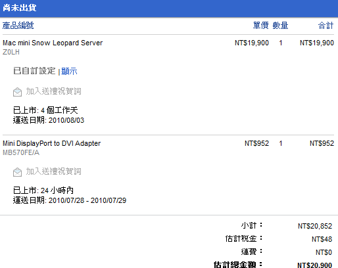This screenshot has width=338, height=268.
Task: Click the NT$952 line total
Action: pos(322,143)
